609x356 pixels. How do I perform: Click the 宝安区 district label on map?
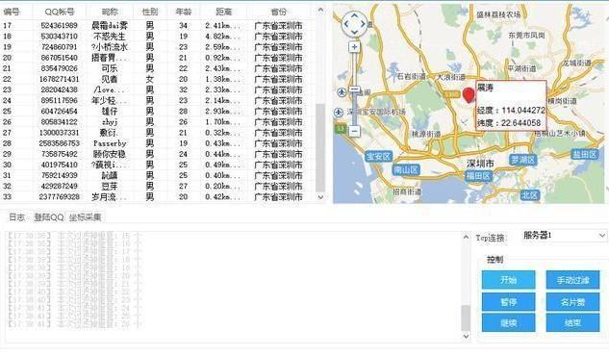(378, 157)
